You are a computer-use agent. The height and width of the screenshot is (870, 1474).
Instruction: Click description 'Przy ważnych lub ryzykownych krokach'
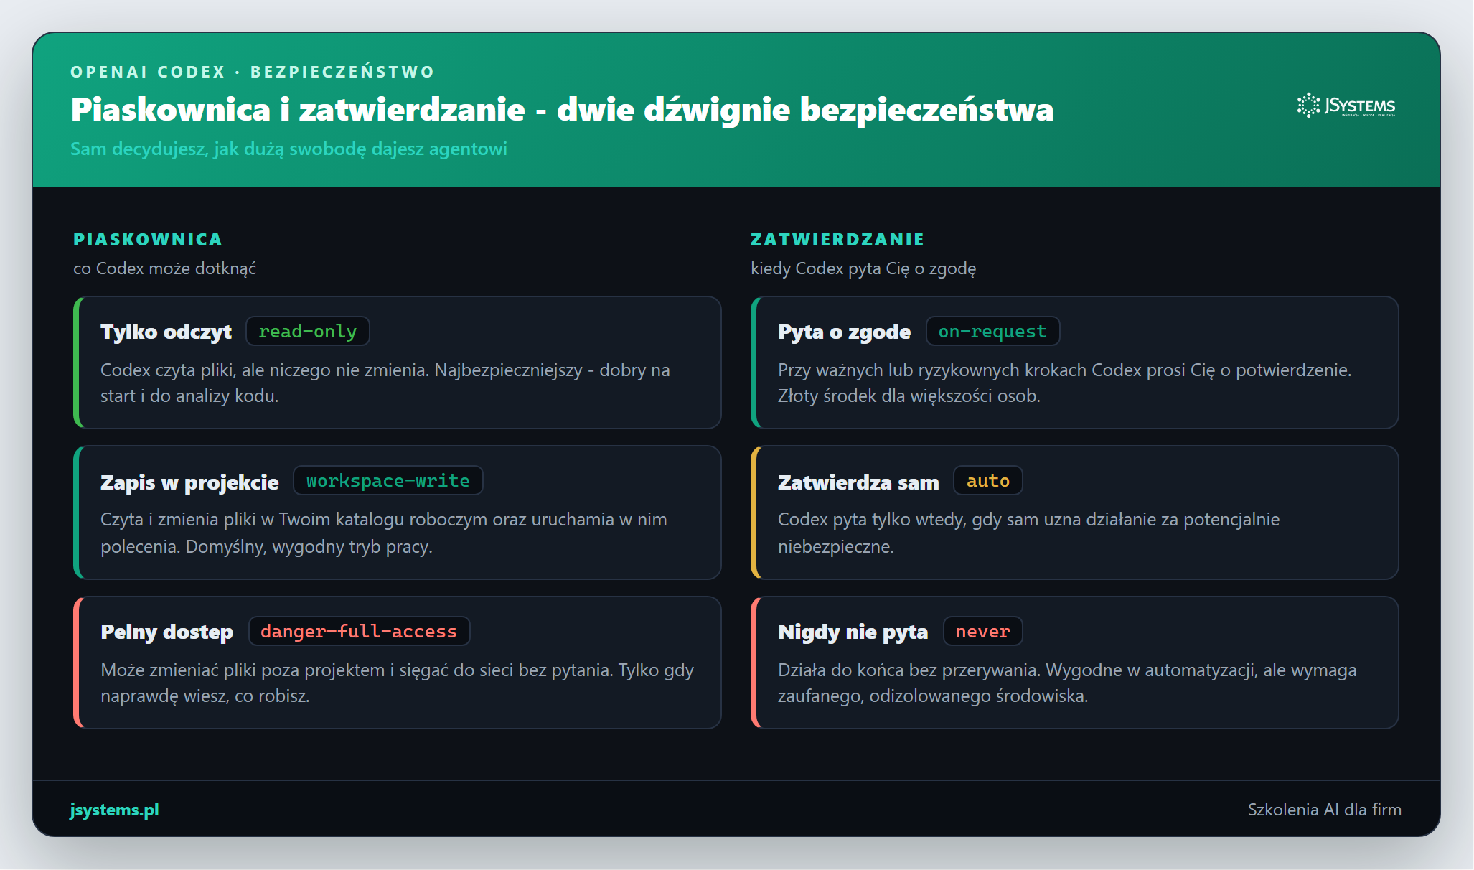[x=1065, y=383]
